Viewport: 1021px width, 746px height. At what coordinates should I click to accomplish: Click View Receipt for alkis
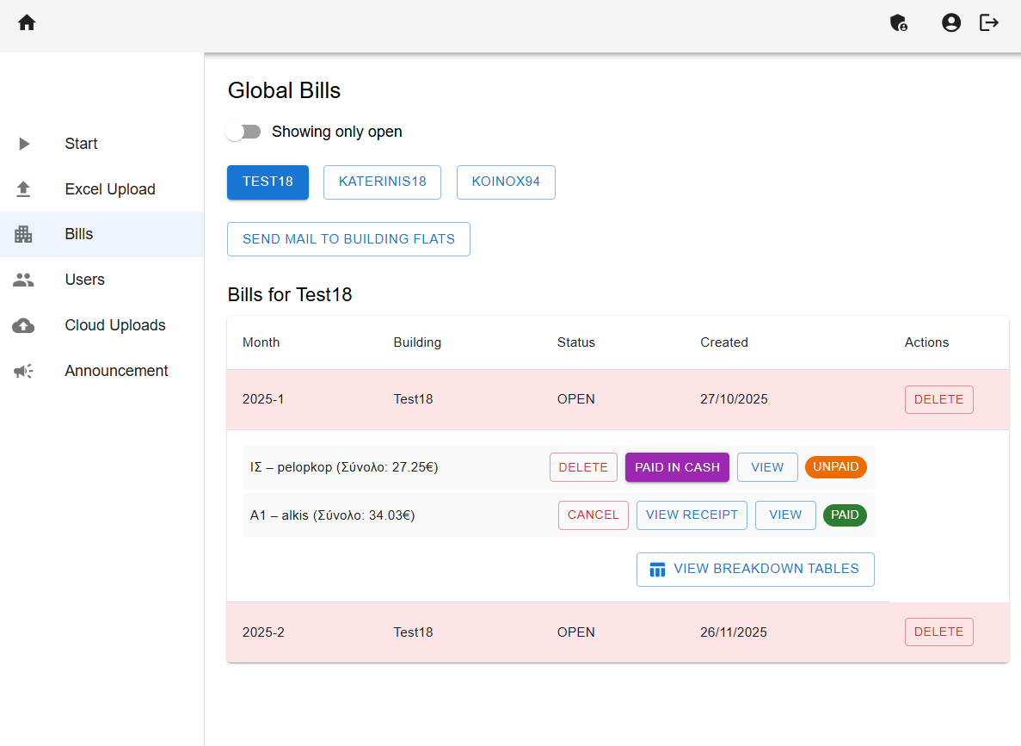(692, 515)
